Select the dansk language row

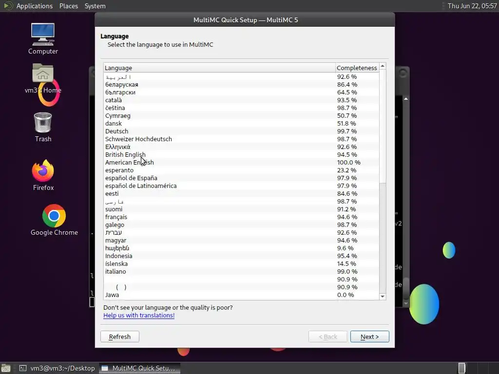tap(241, 123)
